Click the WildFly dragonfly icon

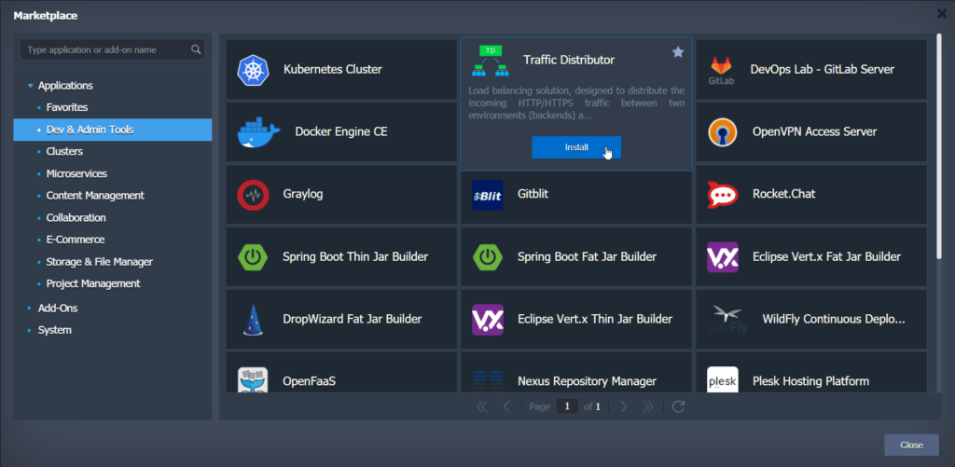pyautogui.click(x=727, y=320)
